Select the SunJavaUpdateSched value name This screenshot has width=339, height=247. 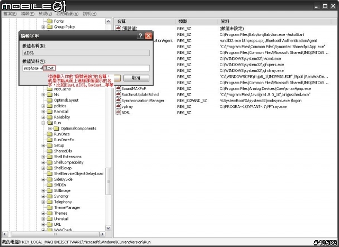(x=140, y=95)
